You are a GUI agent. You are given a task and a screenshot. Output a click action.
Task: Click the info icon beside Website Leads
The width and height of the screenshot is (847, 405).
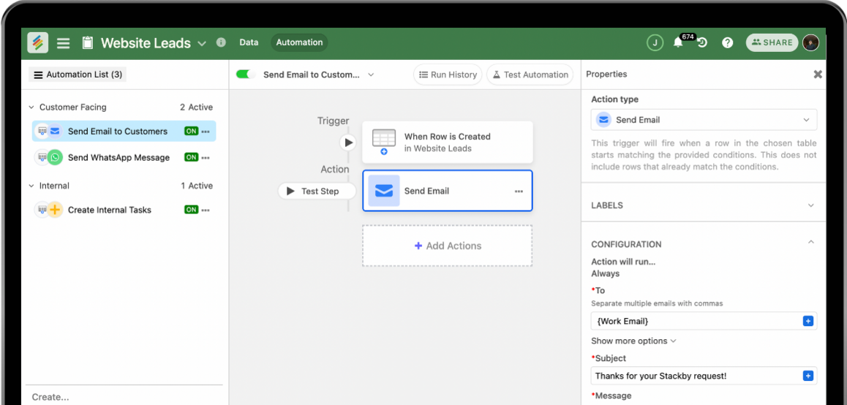pyautogui.click(x=221, y=42)
